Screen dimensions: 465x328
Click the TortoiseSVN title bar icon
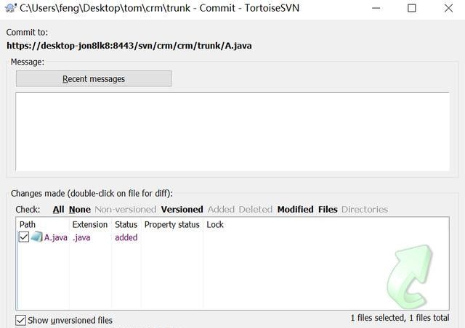(10, 9)
